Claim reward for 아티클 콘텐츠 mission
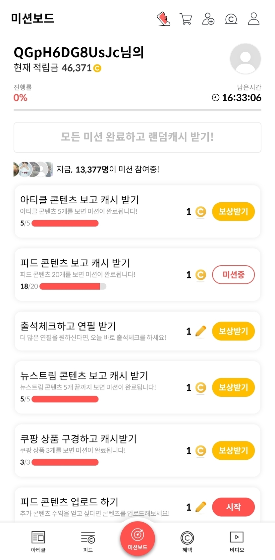 point(233,212)
